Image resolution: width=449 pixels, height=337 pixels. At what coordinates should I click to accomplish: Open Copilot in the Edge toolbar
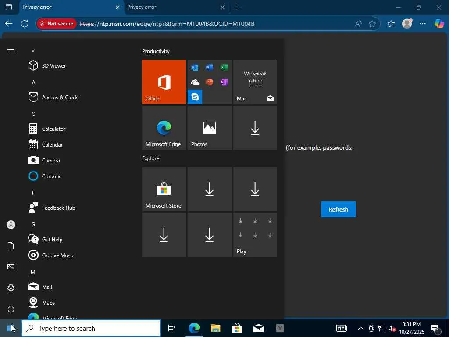click(439, 24)
